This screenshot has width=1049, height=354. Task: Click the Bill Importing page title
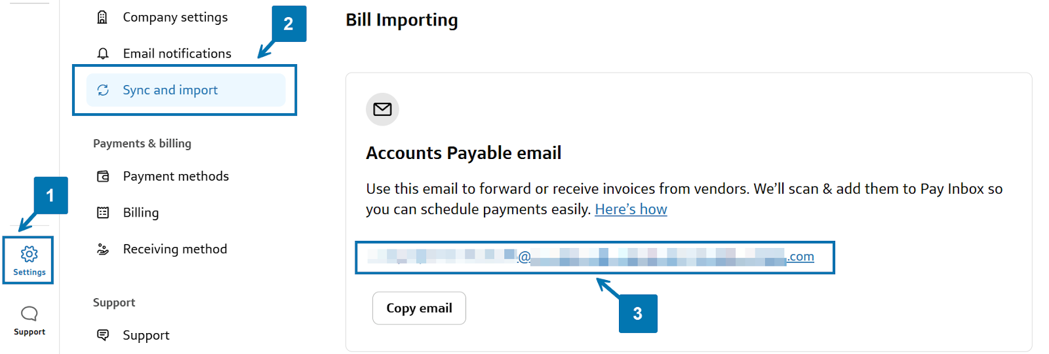point(402,20)
